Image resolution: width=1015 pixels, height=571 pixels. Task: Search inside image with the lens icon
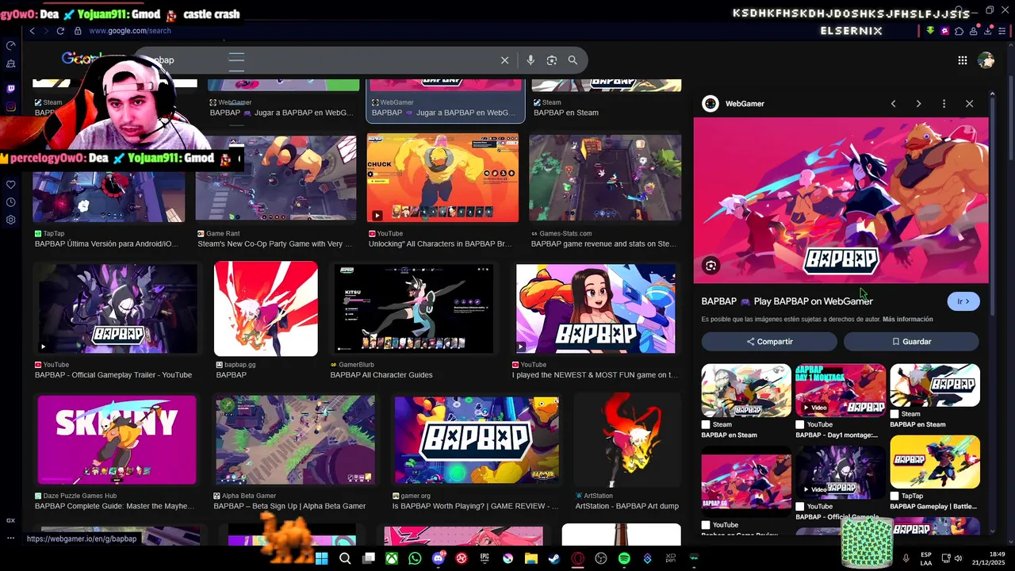point(710,266)
